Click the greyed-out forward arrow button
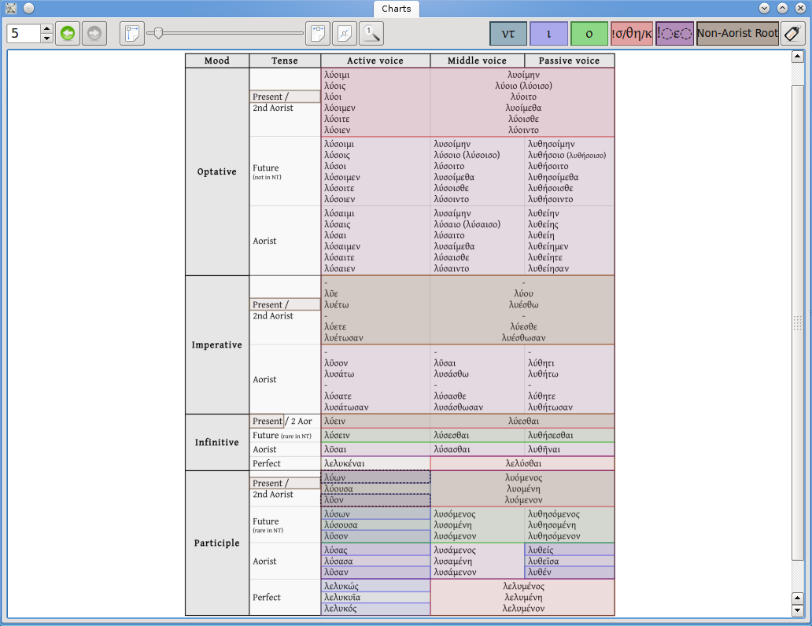The width and height of the screenshot is (812, 626). coord(94,34)
